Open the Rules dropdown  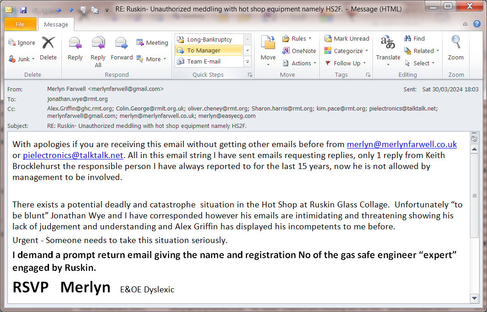(x=296, y=38)
